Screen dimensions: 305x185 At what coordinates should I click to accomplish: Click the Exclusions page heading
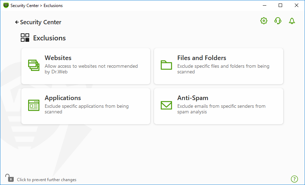coord(49,38)
